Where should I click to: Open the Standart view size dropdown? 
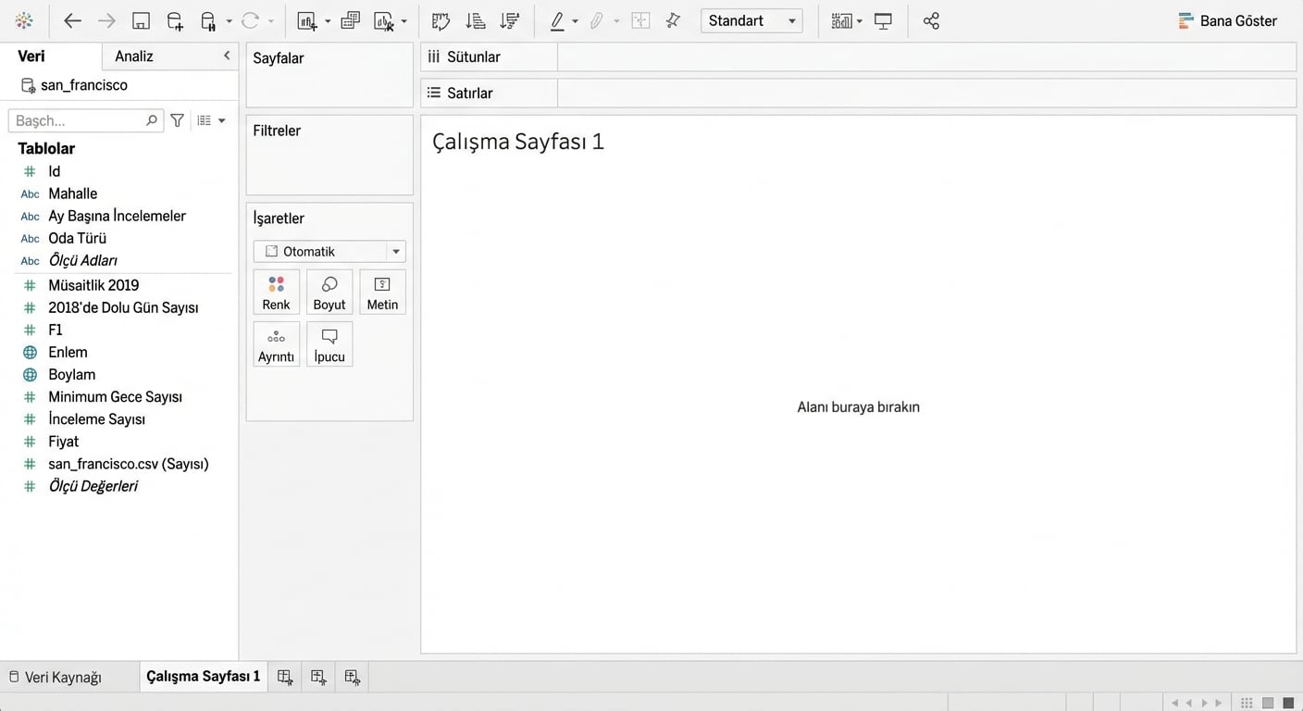pyautogui.click(x=751, y=20)
